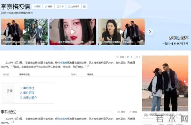
Task: Click the 播报 icon in 事件经过 section header
Action: pos(121,112)
